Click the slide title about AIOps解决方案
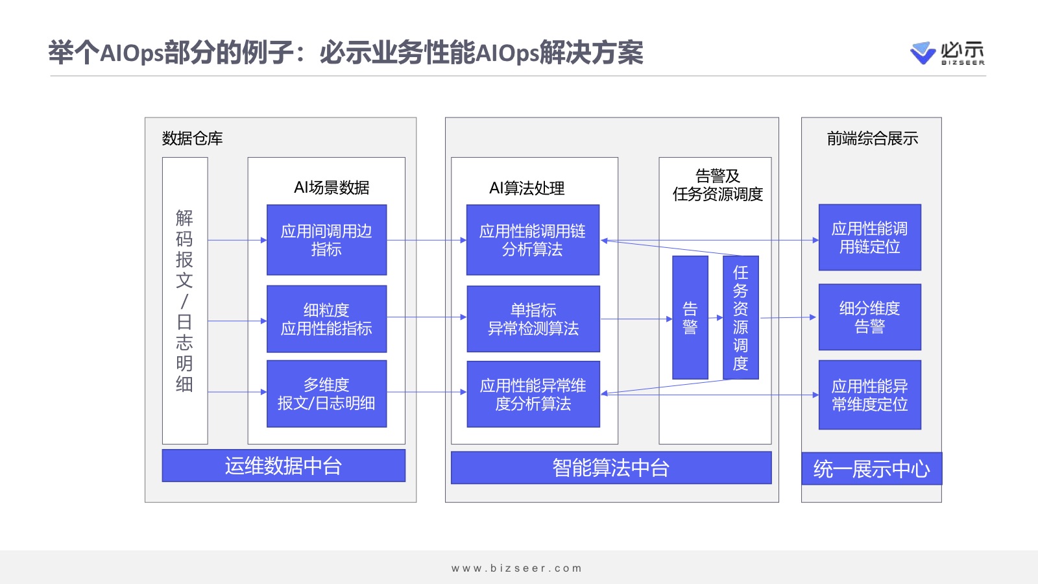 [346, 53]
